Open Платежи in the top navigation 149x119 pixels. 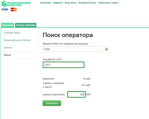click(x=46, y=3)
